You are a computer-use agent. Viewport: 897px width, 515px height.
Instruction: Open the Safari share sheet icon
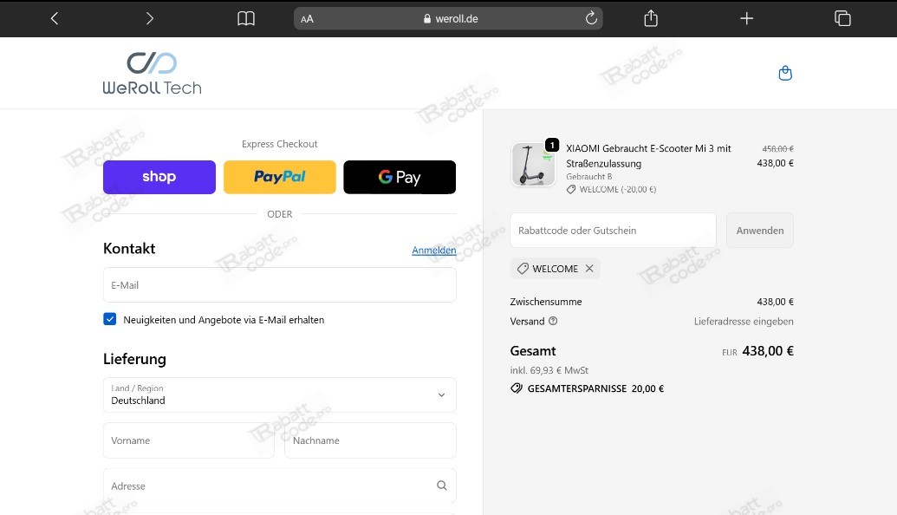[652, 18]
